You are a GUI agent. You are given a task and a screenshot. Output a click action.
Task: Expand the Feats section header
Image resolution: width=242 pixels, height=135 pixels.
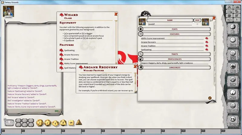[x=175, y=29]
